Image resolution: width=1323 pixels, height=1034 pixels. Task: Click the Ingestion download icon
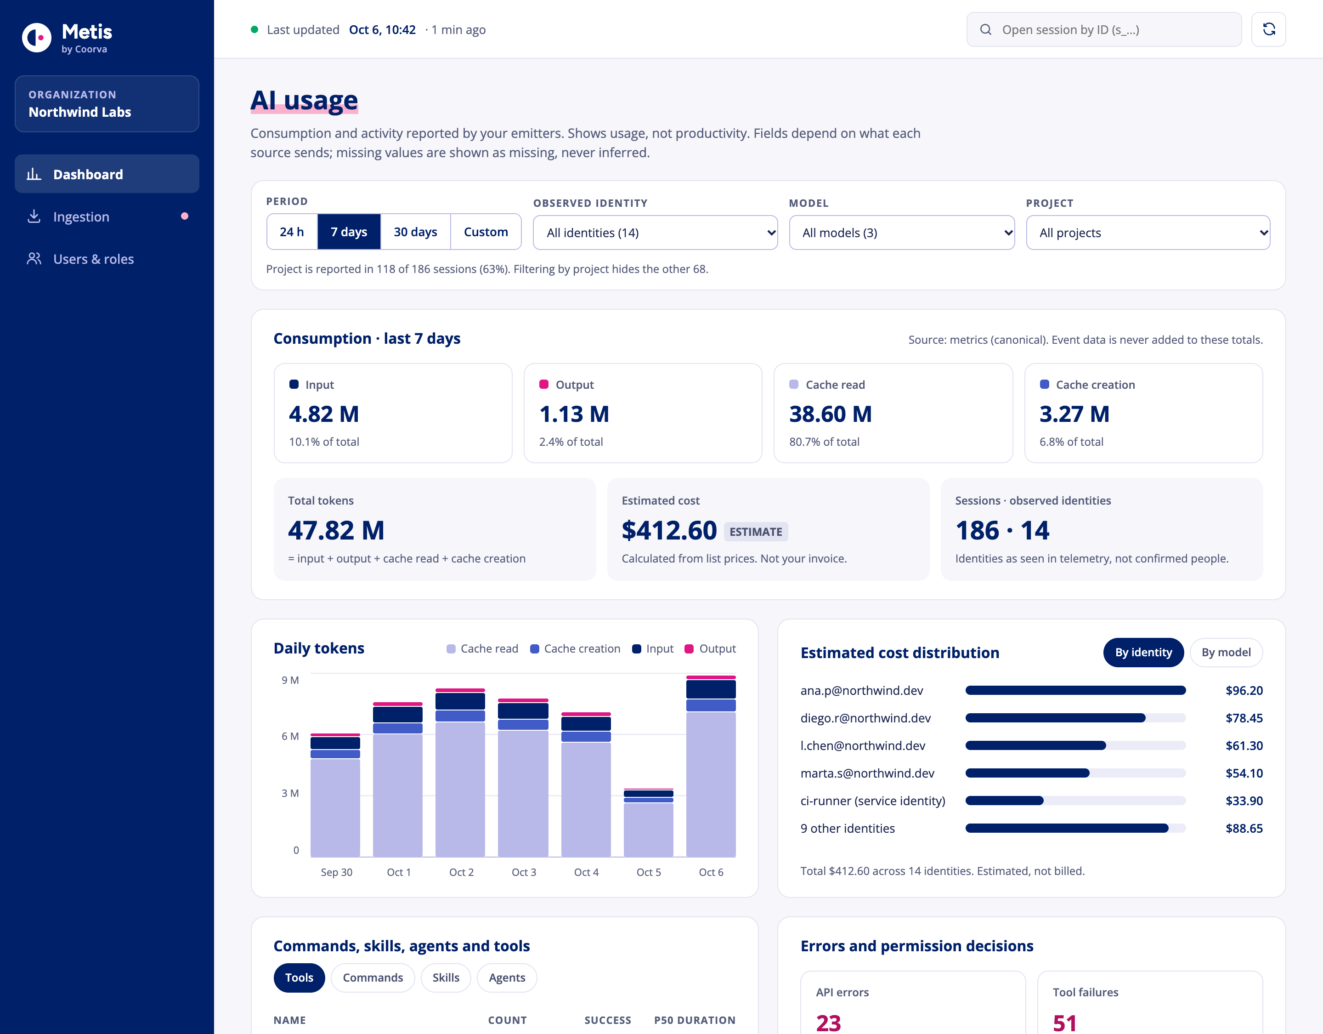point(34,216)
